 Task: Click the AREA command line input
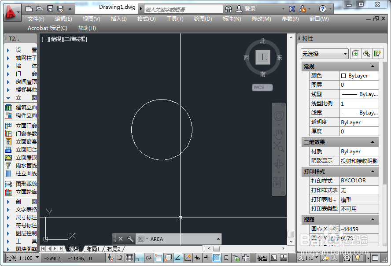point(179,239)
